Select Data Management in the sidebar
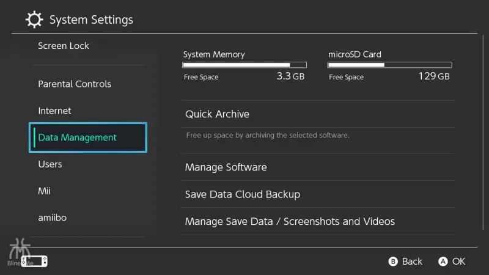The height and width of the screenshot is (275, 489). click(x=88, y=137)
